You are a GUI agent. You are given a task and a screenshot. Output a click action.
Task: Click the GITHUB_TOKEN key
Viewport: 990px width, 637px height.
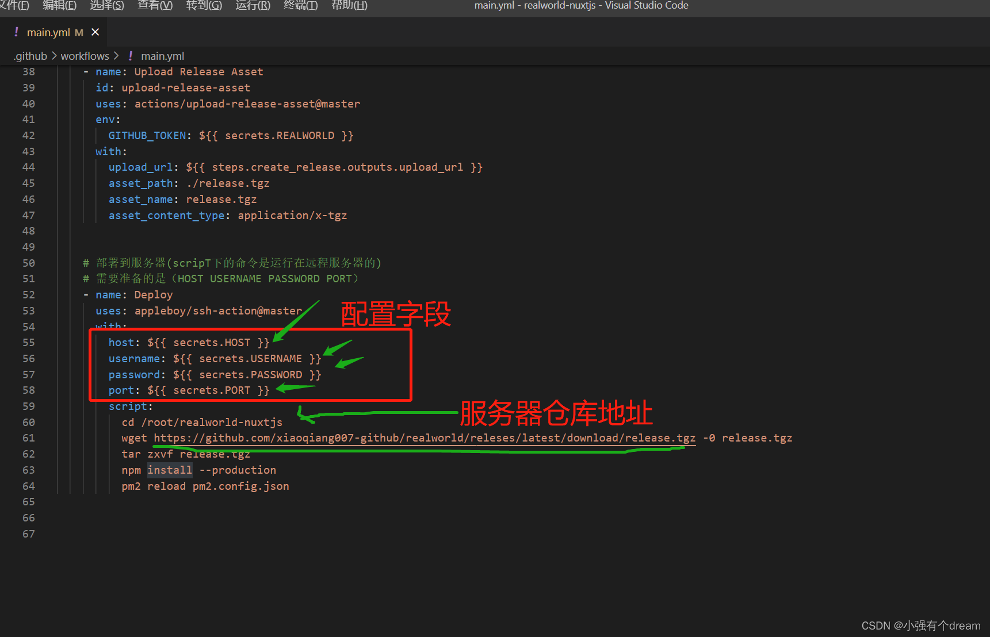[147, 136]
